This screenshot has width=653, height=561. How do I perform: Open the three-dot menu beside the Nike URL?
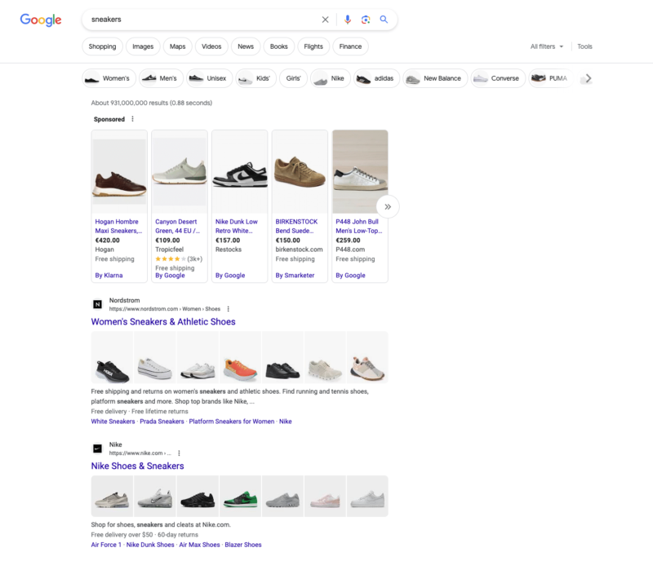tap(179, 453)
